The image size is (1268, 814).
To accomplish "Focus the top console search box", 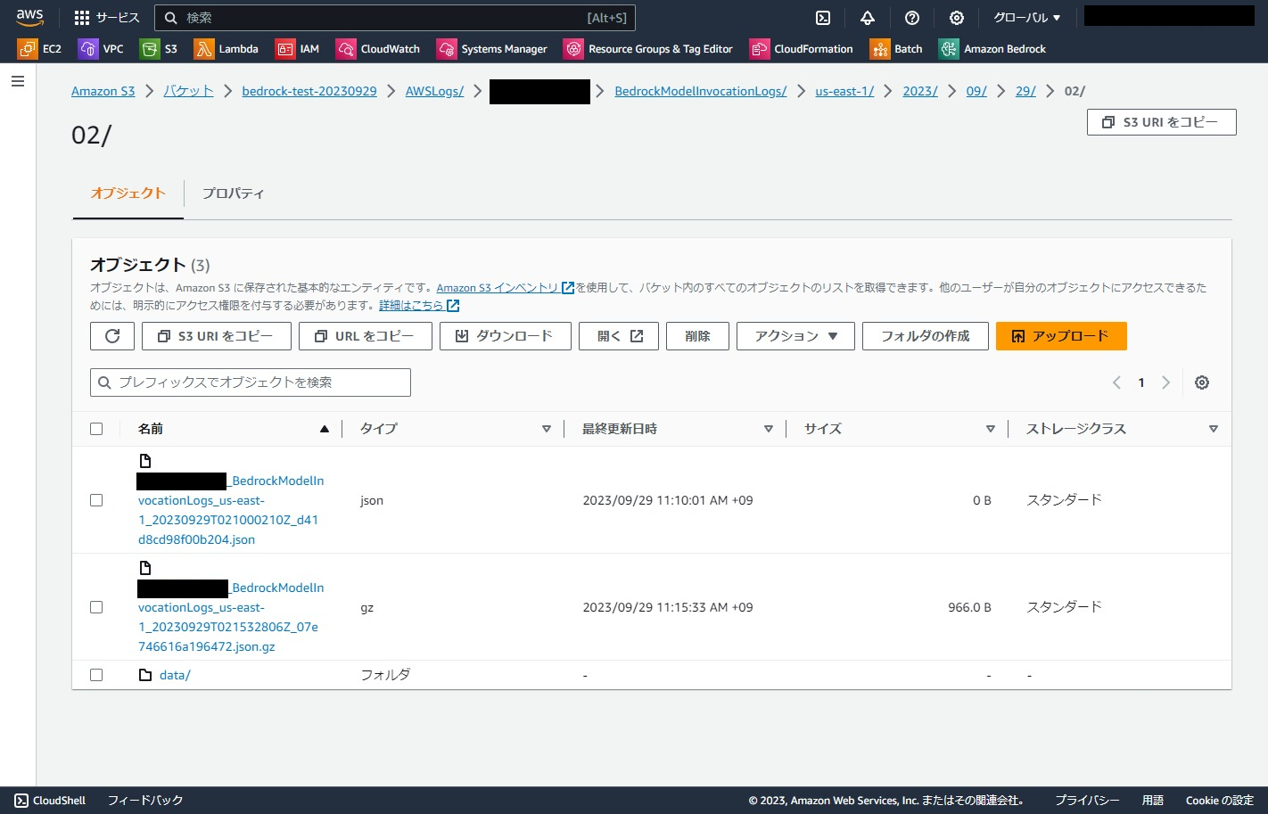I will (395, 18).
